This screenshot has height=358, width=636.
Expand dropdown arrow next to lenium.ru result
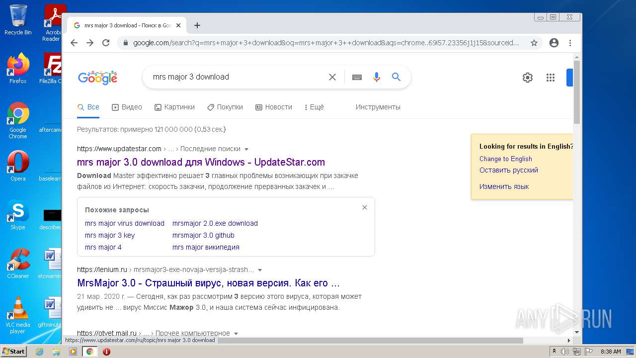(x=260, y=270)
